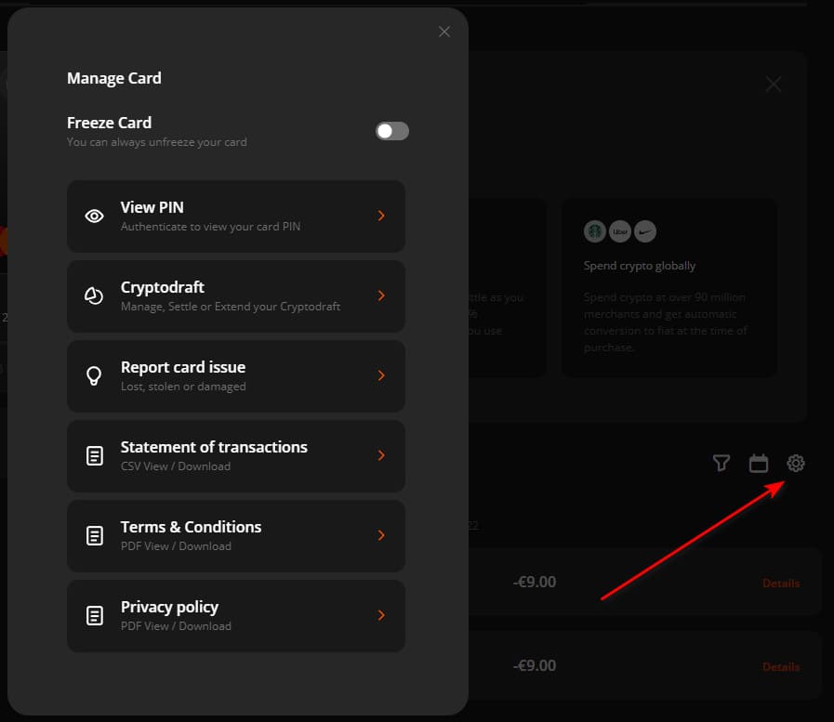This screenshot has height=722, width=834.
Task: Click the Cryptodraft pie chart icon
Action: 94,295
